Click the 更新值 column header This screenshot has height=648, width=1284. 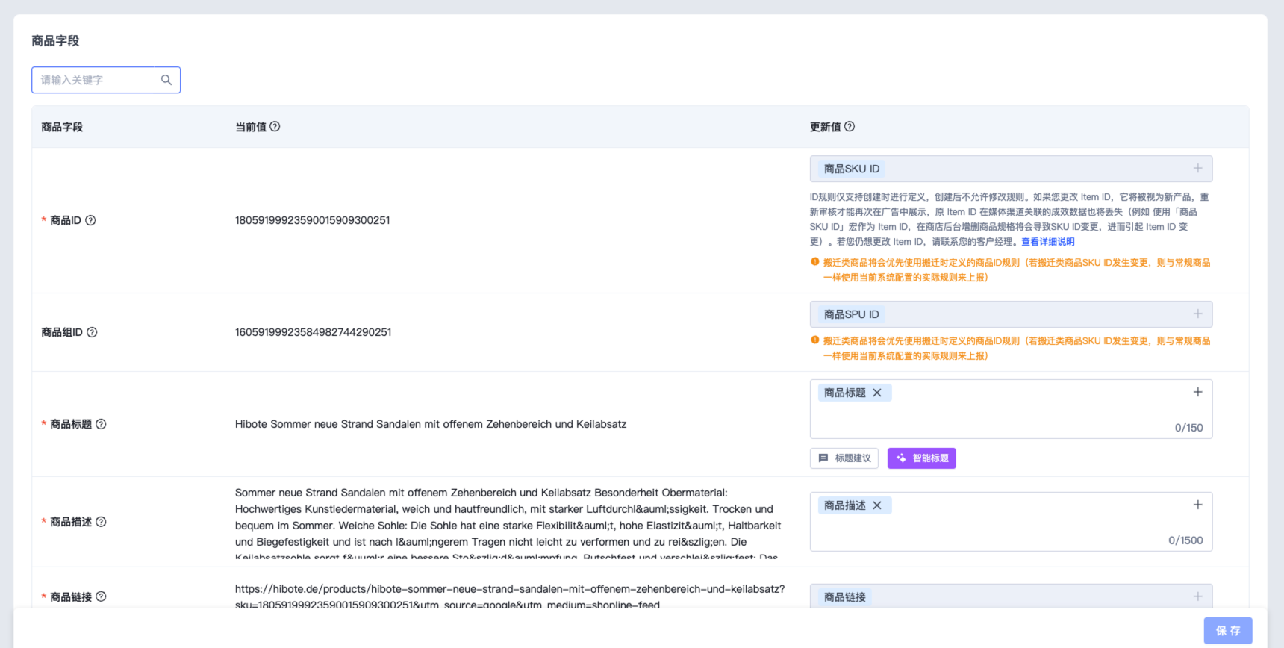[826, 127]
